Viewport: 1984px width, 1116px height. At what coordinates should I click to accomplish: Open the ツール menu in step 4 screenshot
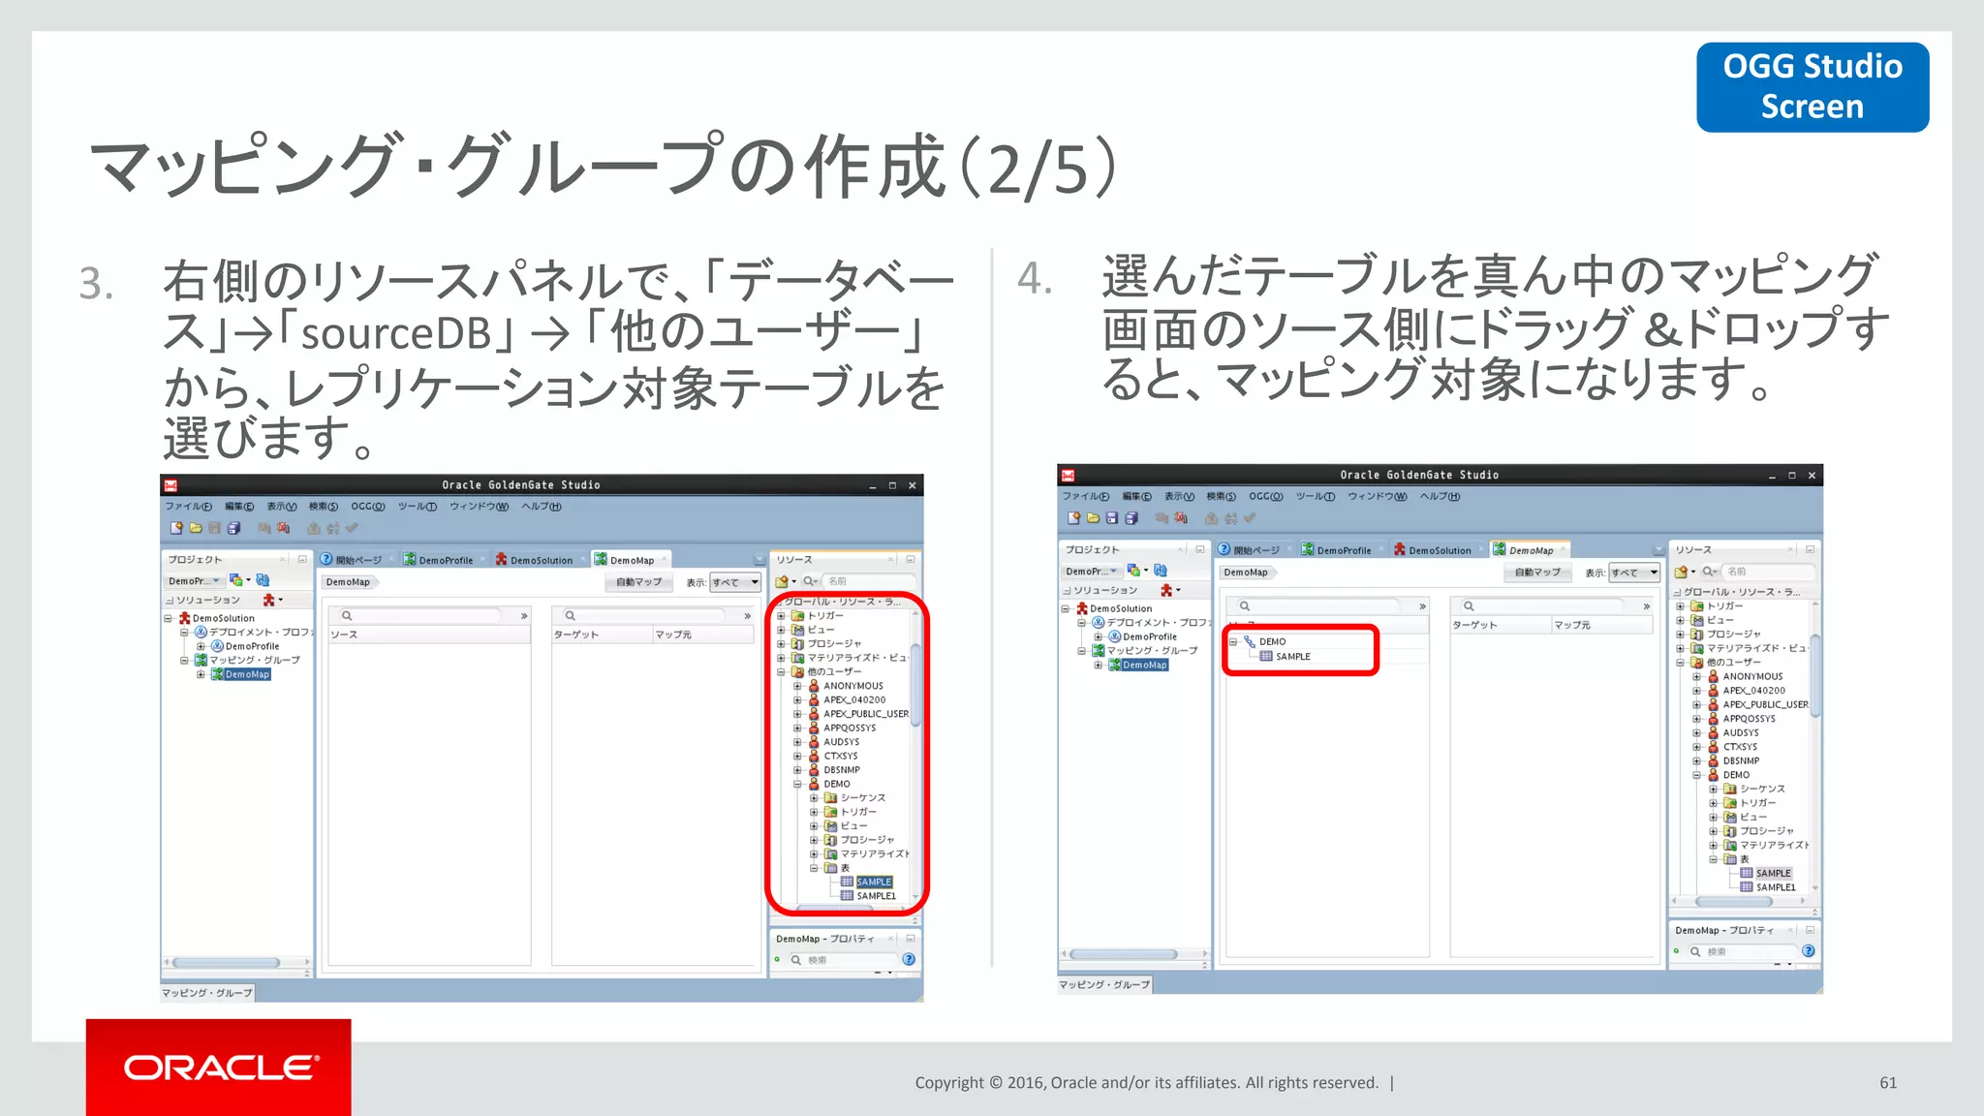point(1316,497)
